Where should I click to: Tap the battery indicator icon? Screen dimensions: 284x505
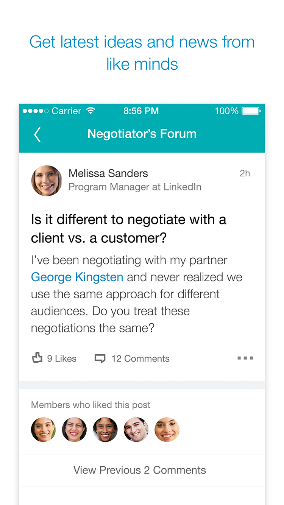251,111
